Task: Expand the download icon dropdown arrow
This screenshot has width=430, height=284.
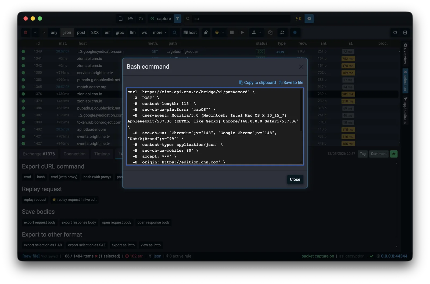Action: tap(260, 32)
